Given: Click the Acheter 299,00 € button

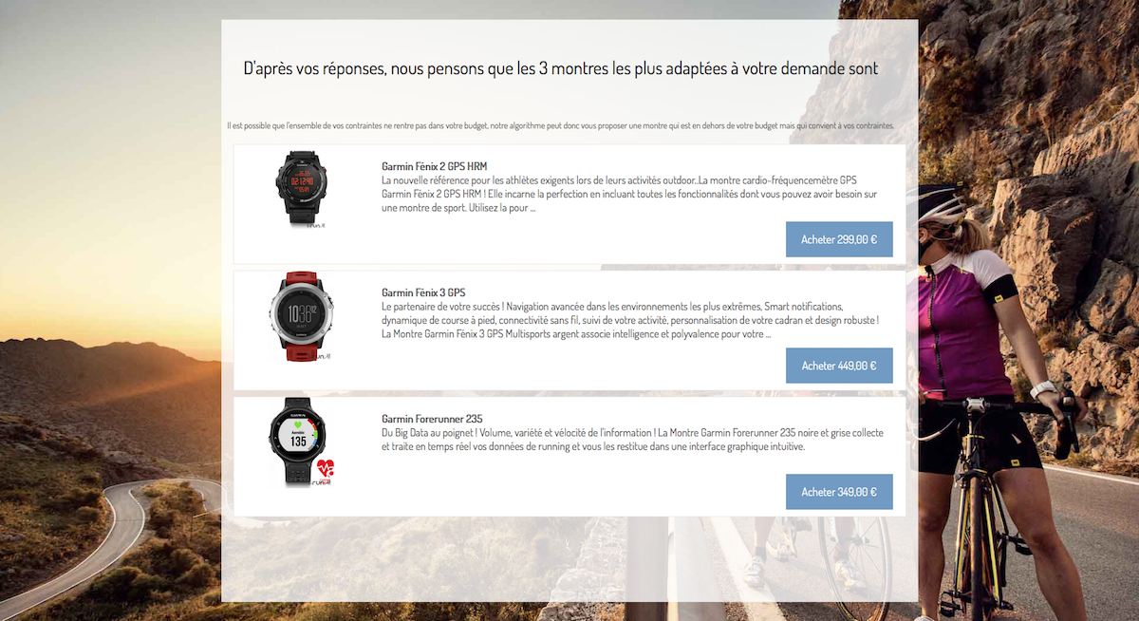Looking at the screenshot, I should click(x=839, y=239).
